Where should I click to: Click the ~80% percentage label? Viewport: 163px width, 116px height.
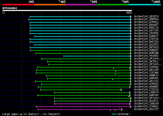[125, 2]
